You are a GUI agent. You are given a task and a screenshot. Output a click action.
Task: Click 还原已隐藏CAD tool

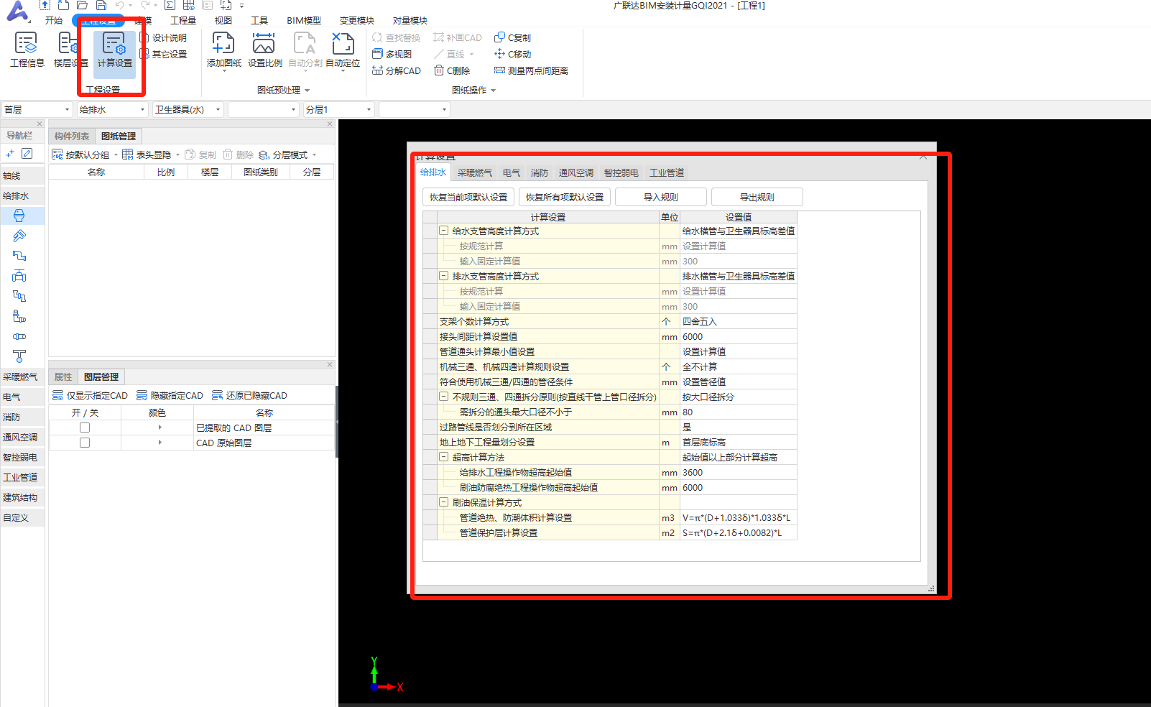pos(249,395)
